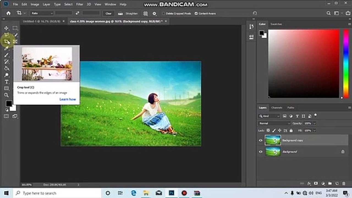Image resolution: width=352 pixels, height=198 pixels.
Task: Create a new layer group
Action: 330,183
